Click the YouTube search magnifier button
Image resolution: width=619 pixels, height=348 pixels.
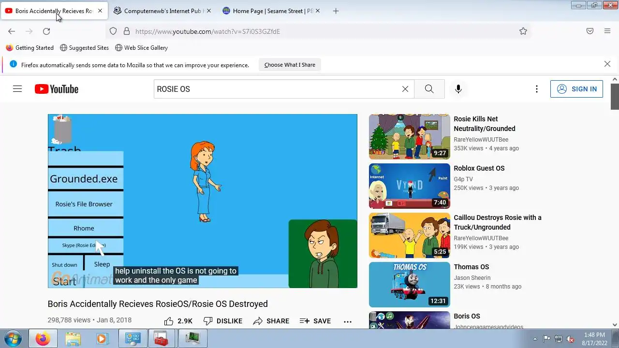coord(429,89)
